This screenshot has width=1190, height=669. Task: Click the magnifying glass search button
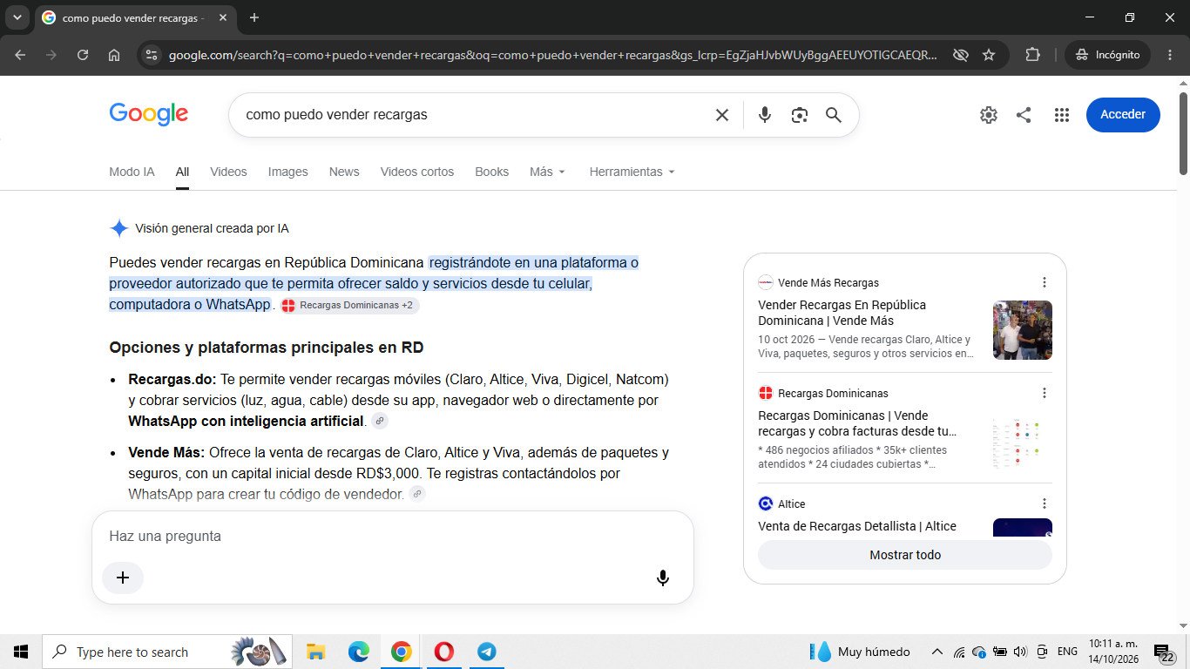coord(833,115)
